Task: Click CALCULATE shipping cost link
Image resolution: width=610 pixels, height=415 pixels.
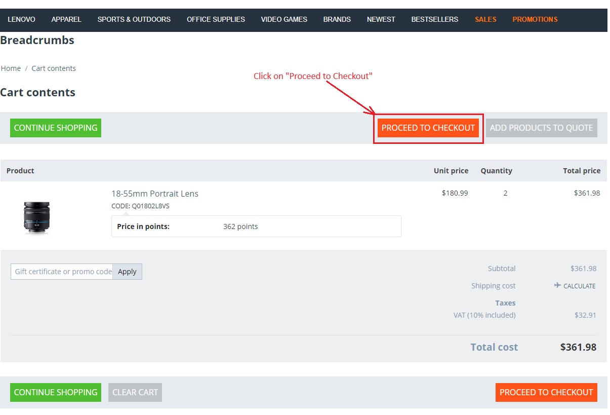Action: tap(580, 286)
